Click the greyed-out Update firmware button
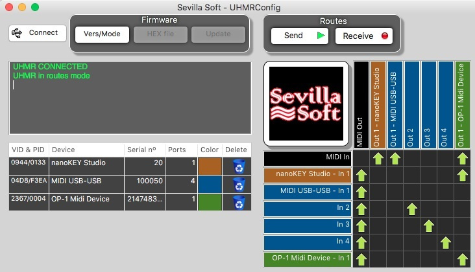The height and width of the screenshot is (272, 475). (218, 34)
